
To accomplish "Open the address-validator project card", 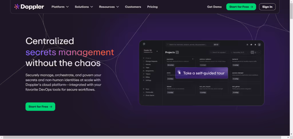I will pyautogui.click(x=213, y=62).
